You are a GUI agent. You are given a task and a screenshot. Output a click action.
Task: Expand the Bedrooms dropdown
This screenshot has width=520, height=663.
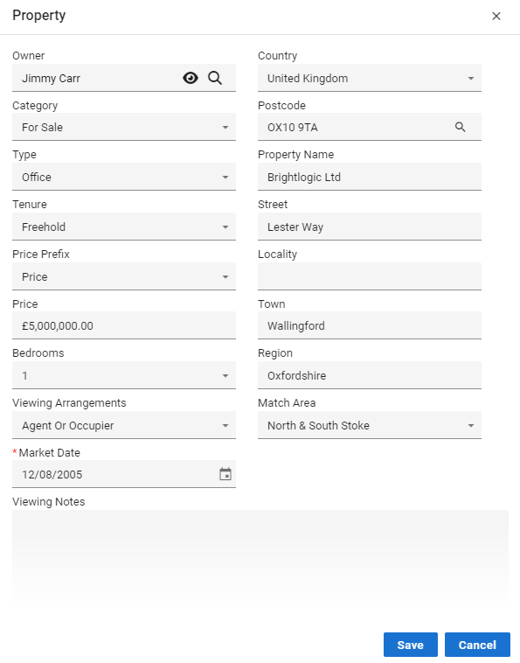124,375
